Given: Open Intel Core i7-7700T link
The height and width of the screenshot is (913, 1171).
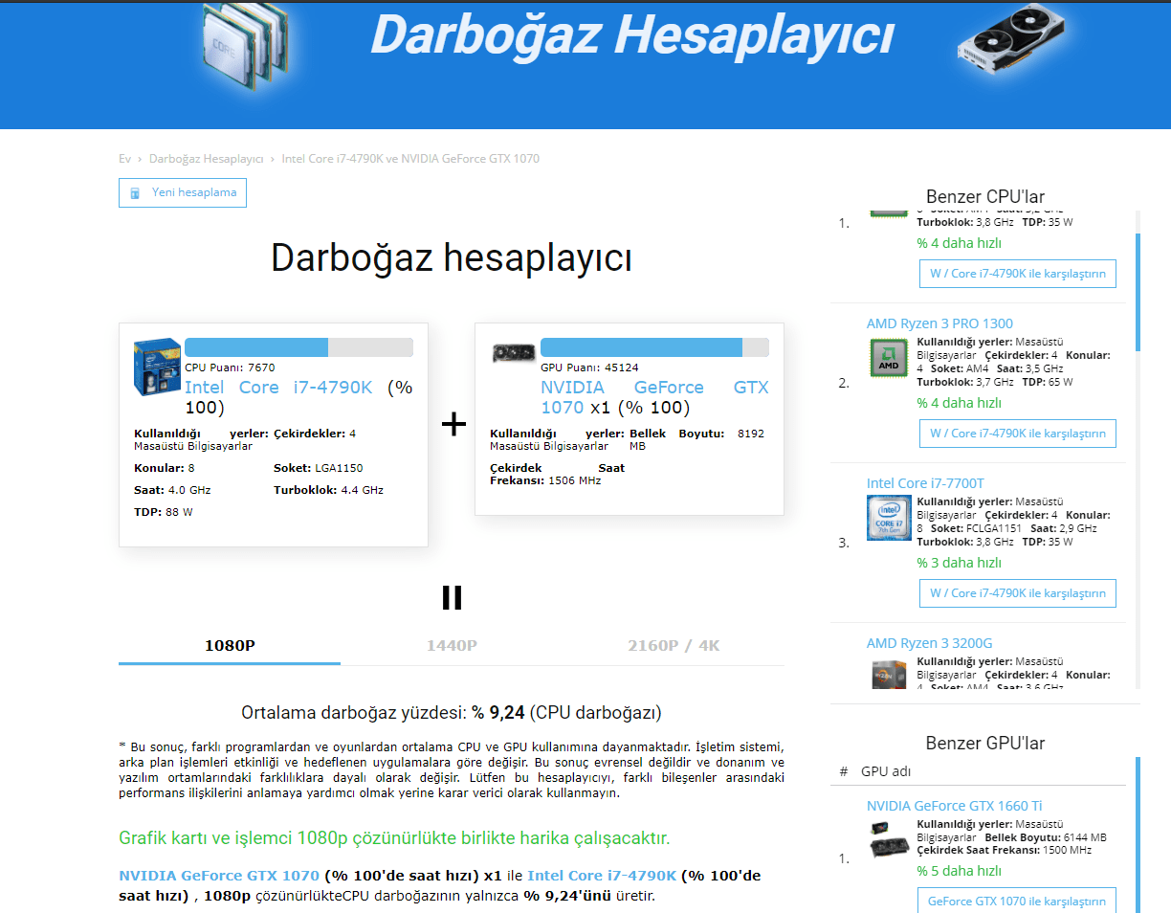Looking at the screenshot, I should tap(925, 483).
